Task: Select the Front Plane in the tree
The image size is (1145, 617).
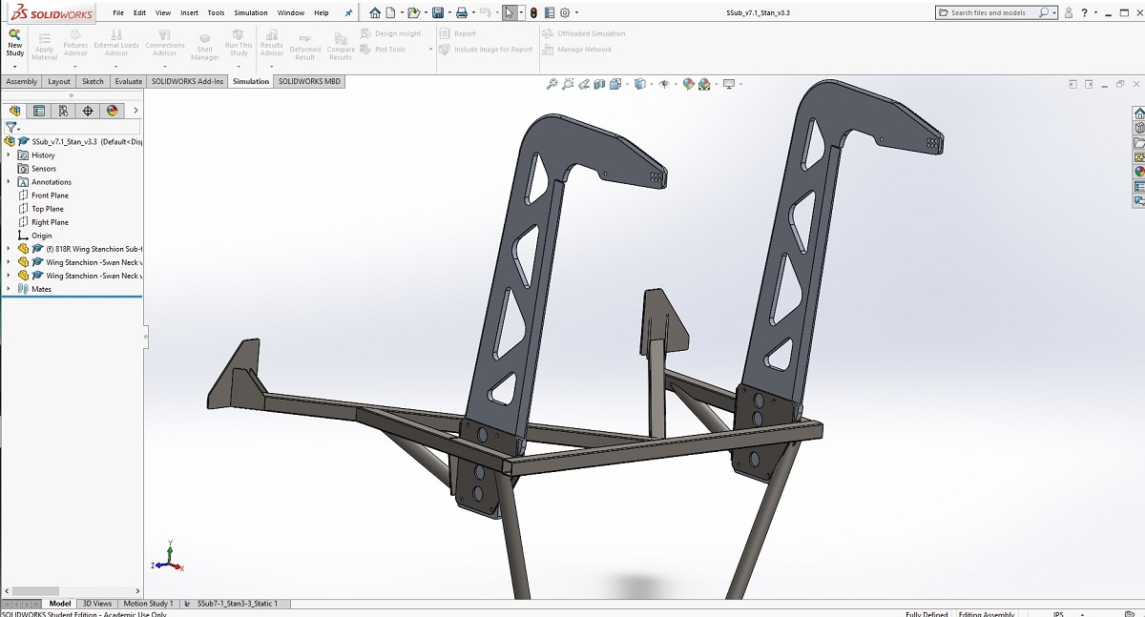Action: (x=50, y=195)
